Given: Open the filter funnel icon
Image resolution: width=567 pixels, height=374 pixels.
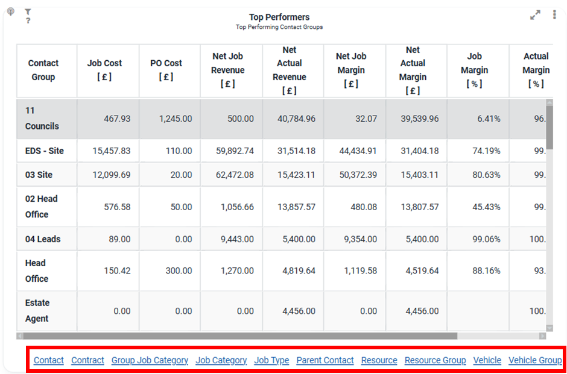Looking at the screenshot, I should tap(28, 12).
